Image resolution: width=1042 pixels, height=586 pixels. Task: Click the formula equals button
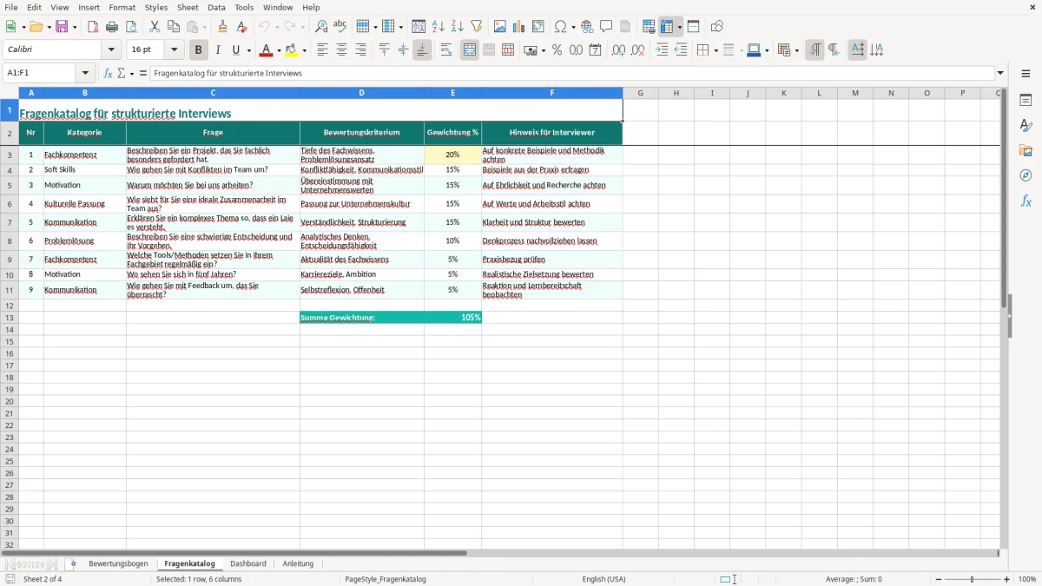(143, 73)
